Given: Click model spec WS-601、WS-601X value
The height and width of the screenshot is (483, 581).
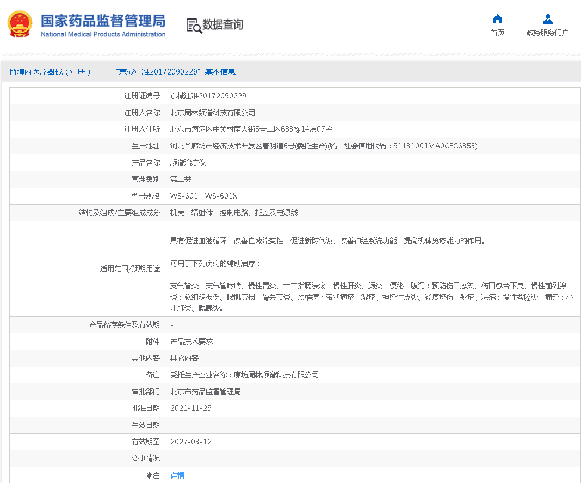Looking at the screenshot, I should pos(203,196).
